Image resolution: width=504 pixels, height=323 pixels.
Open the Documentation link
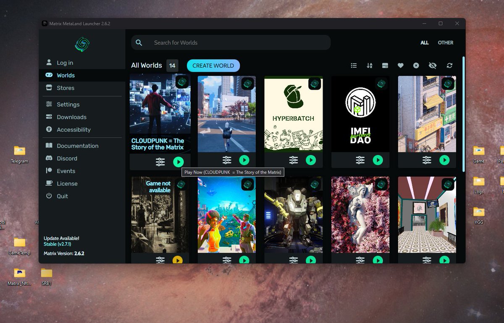[82, 146]
